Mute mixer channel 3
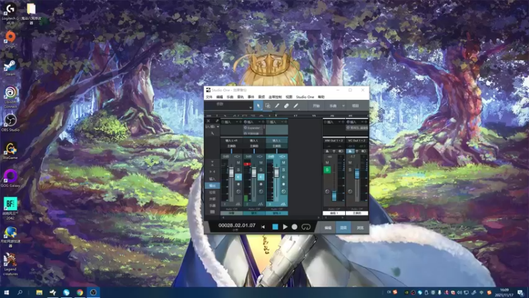The height and width of the screenshot is (298, 529). (x=284, y=163)
